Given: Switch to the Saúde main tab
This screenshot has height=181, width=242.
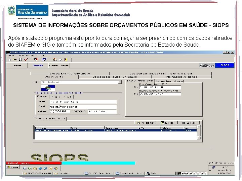Looking at the screenshot, I should click(x=38, y=65).
